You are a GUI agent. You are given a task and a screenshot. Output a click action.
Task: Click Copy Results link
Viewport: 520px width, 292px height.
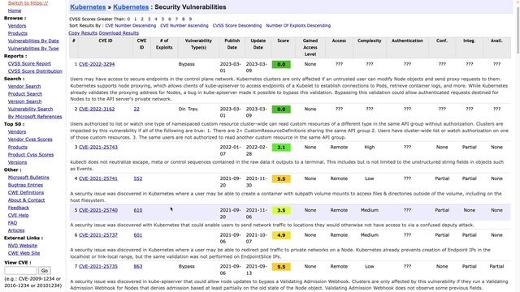[x=83, y=33]
